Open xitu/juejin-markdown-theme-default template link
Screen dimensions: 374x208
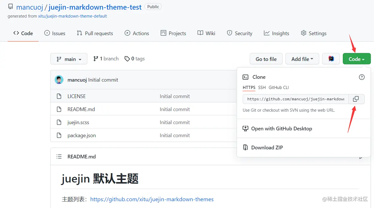(72, 16)
